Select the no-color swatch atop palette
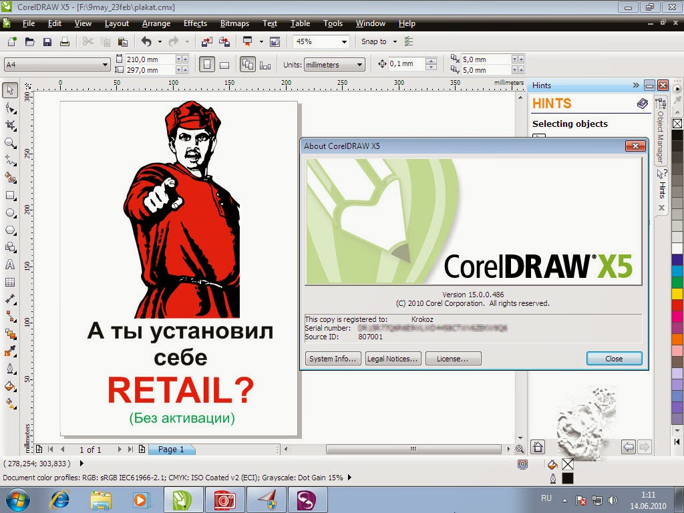684x513 pixels. (x=677, y=124)
